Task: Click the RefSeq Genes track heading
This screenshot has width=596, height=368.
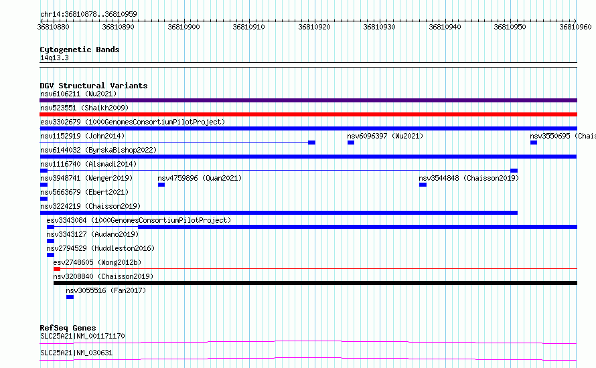Action: tap(68, 328)
